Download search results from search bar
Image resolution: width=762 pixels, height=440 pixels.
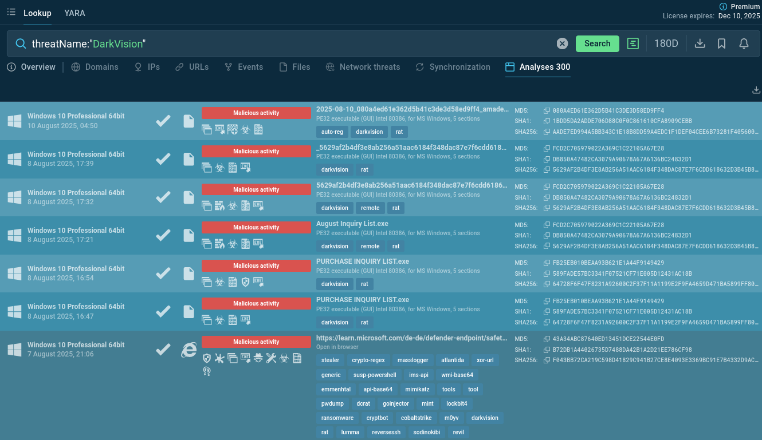[x=700, y=43]
